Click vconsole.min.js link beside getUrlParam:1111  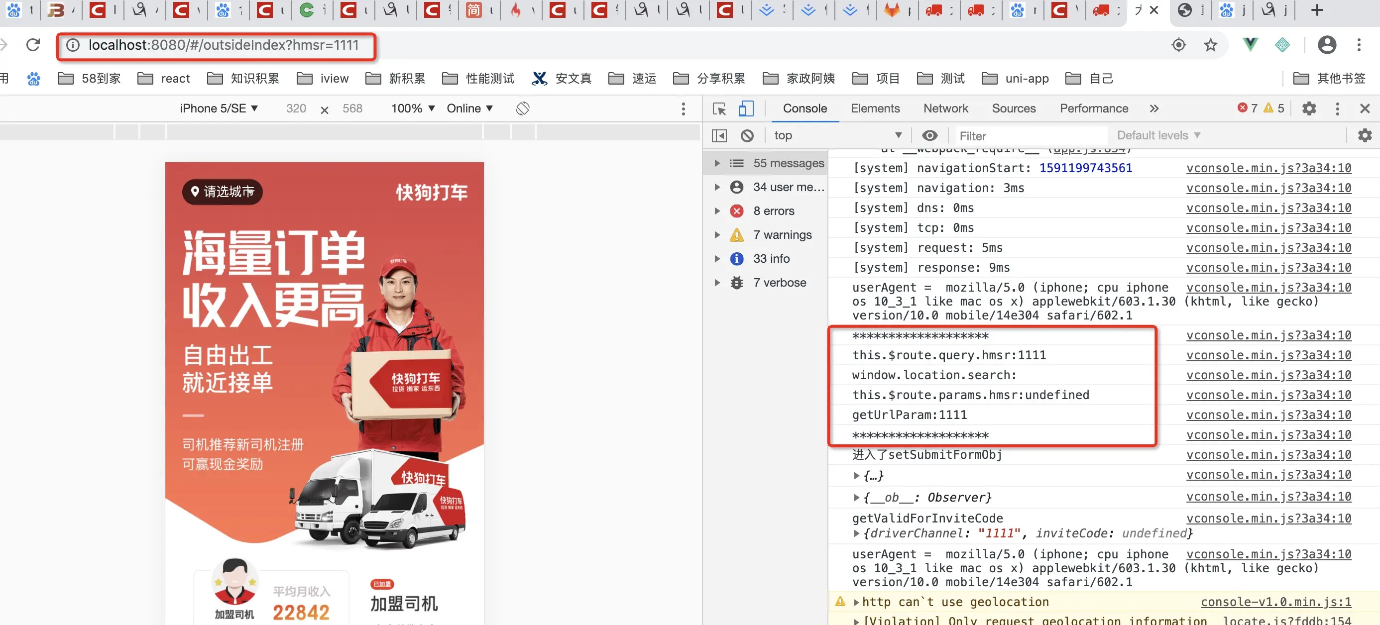pos(1268,415)
